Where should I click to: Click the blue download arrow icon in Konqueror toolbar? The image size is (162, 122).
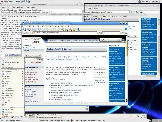78,29
